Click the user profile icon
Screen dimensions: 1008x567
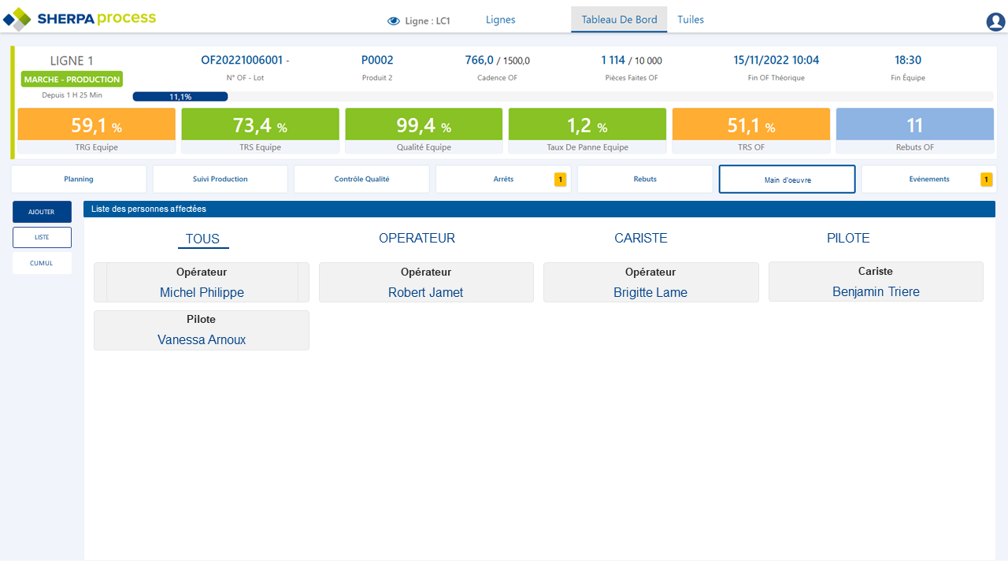[x=995, y=21]
